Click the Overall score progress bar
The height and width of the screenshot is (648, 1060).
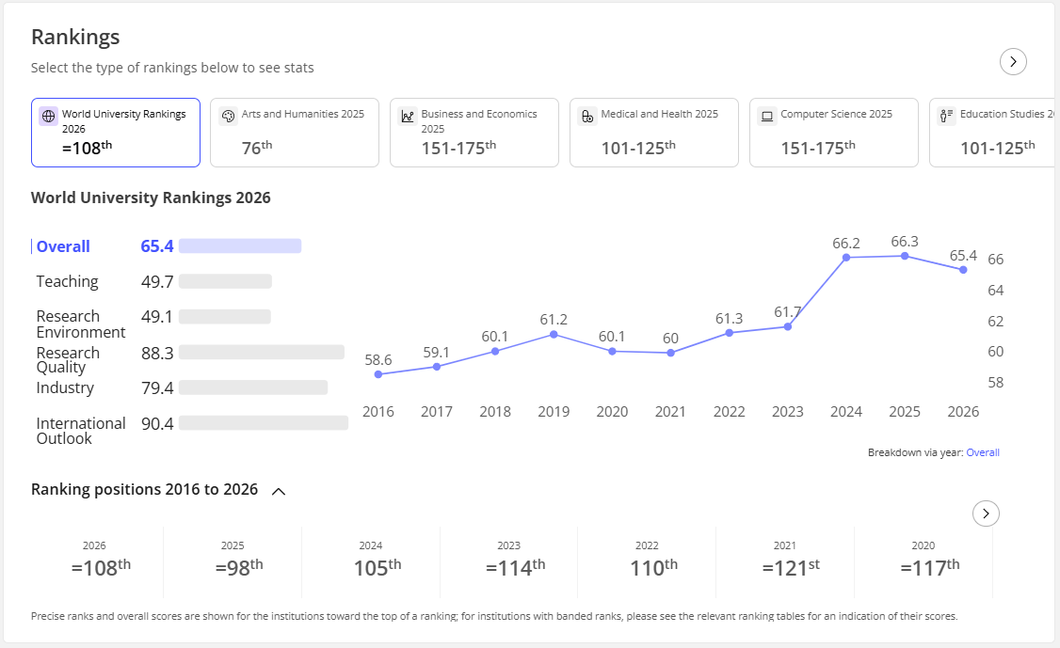click(x=240, y=246)
